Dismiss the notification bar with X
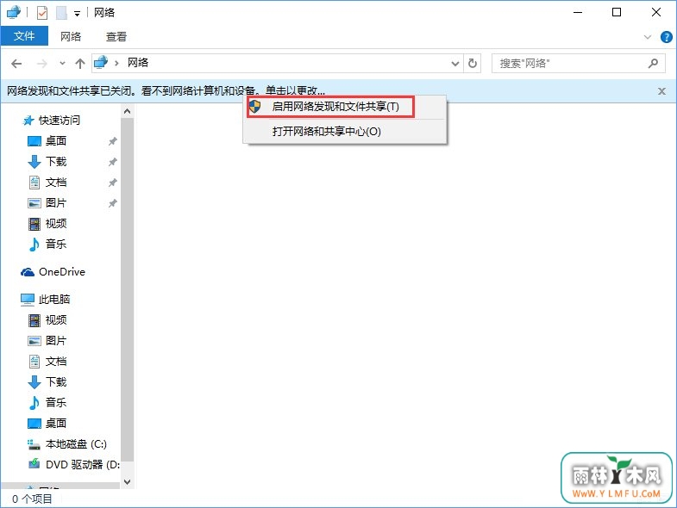The height and width of the screenshot is (508, 677). pyautogui.click(x=661, y=91)
